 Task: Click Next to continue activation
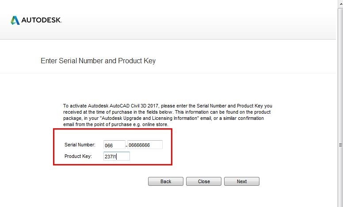click(242, 181)
